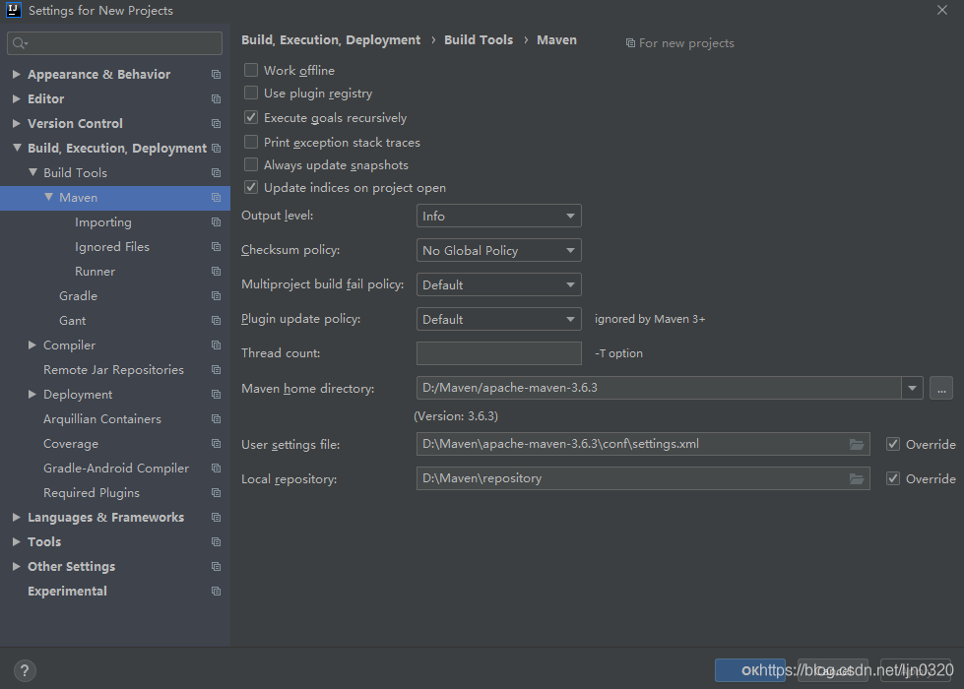Toggle Override for User settings file

click(893, 445)
